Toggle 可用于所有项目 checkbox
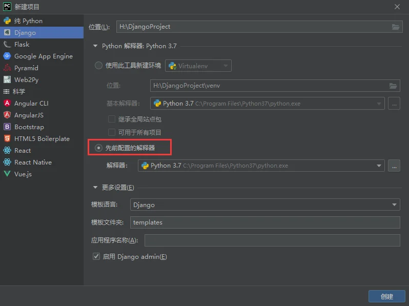This screenshot has width=409, height=306. (x=112, y=132)
